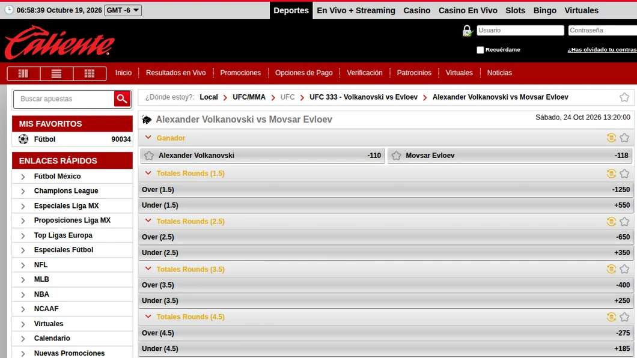Viewport: 637px width, 358px height.
Task: Open Promociones in the red menu
Action: (240, 73)
